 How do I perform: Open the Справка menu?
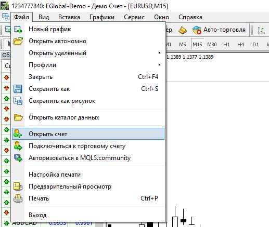click(190, 17)
